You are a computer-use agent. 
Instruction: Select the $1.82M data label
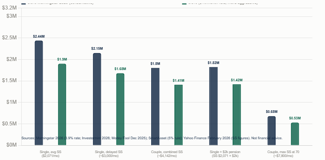pos(213,63)
